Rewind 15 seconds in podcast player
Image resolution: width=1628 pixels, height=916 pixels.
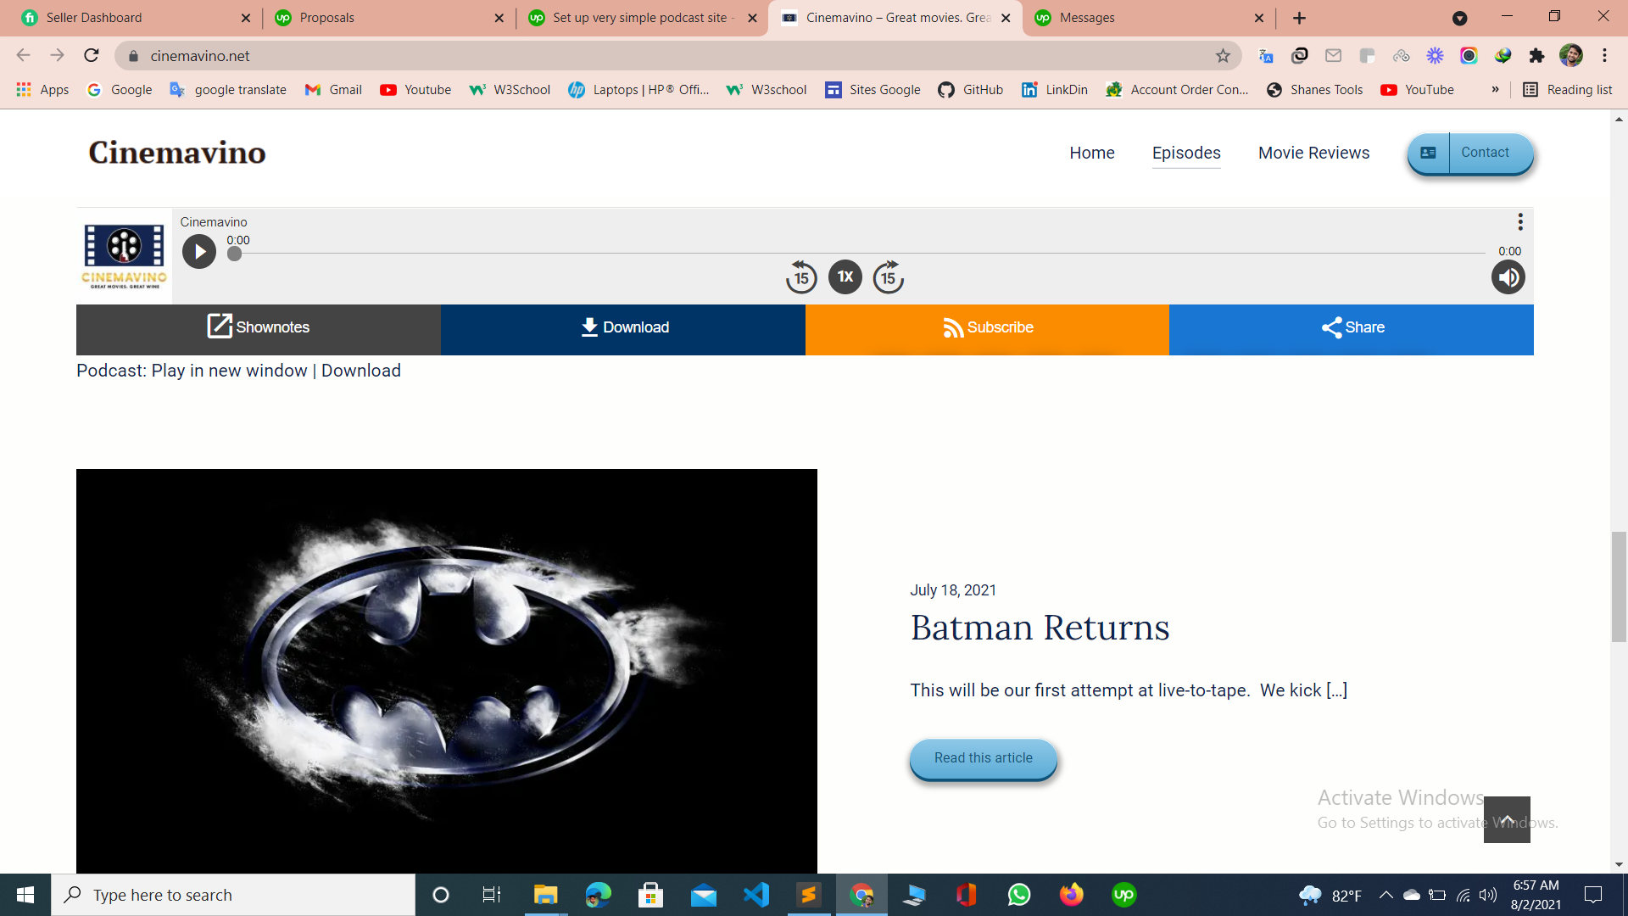801,277
